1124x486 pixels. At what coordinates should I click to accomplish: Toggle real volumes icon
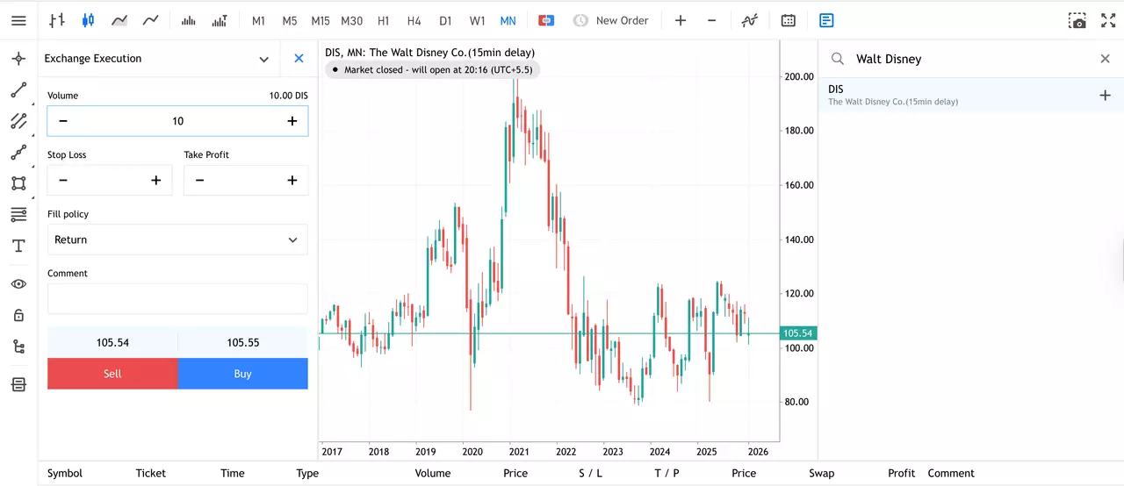220,20
